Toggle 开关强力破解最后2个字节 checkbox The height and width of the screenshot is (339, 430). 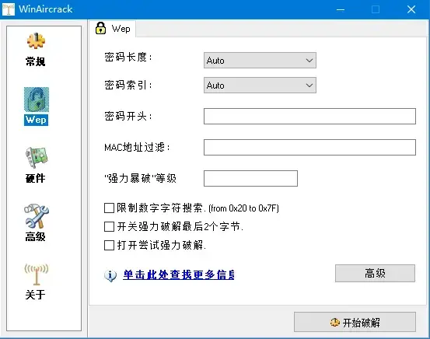109,227
